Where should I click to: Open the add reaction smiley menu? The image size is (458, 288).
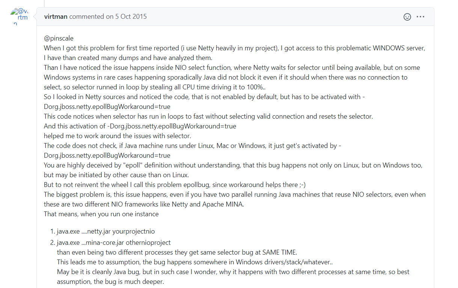(x=407, y=17)
